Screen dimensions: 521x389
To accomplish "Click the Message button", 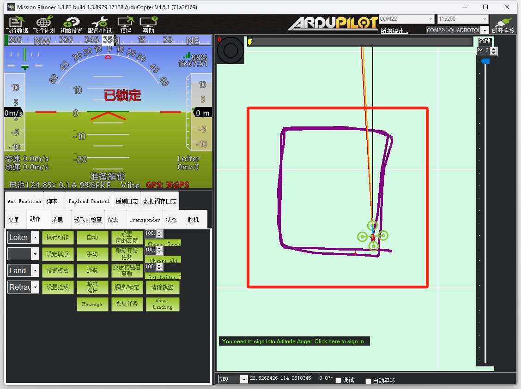I will [x=92, y=304].
